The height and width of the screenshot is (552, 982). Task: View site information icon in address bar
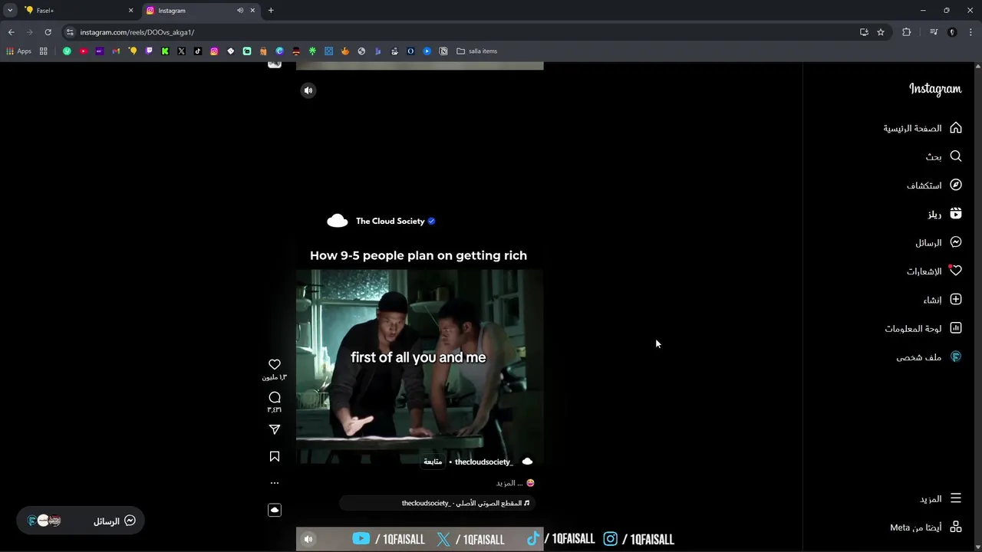click(70, 32)
